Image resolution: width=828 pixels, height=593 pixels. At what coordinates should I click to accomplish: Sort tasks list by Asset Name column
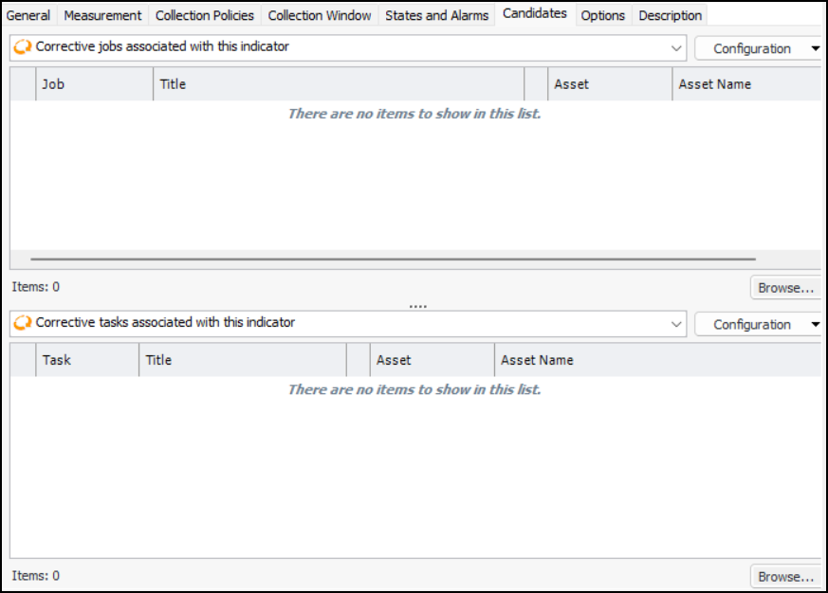pos(657,360)
